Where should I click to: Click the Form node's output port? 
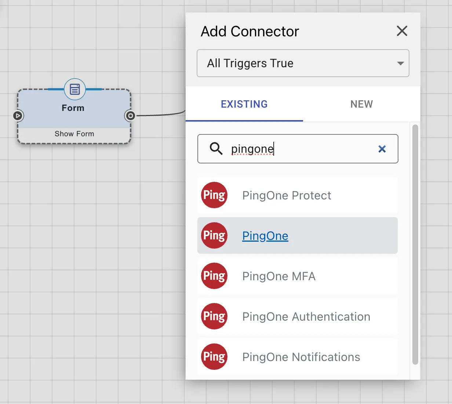130,116
